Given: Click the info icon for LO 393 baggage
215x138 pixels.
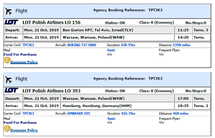Looking at the screenshot, I should click(x=7, y=129).
